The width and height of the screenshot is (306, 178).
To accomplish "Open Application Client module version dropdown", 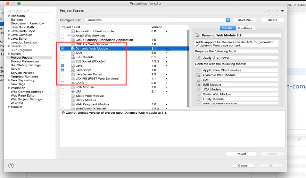I will [x=167, y=31].
